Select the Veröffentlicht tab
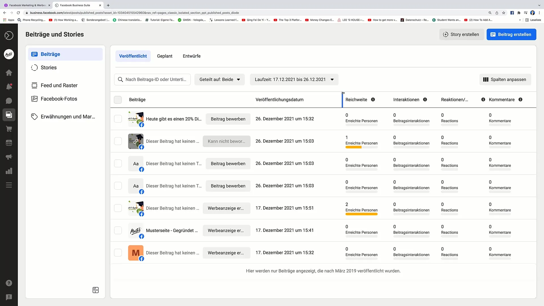This screenshot has width=544, height=306. coord(133,56)
